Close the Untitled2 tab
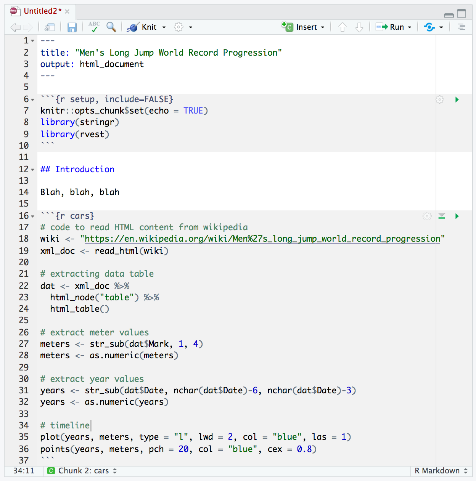Image resolution: width=476 pixels, height=481 pixels. pos(67,11)
